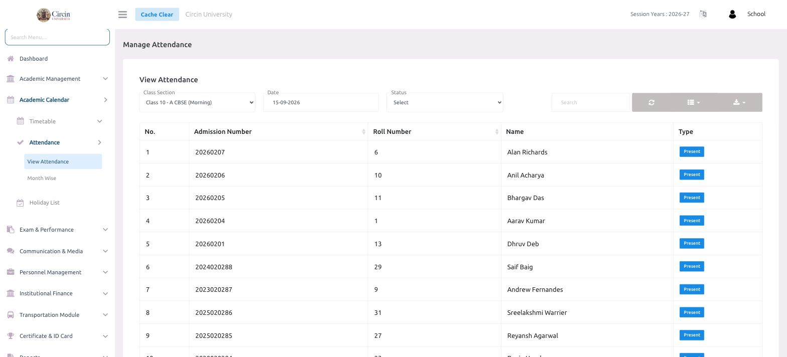Click Present badge for Anil Acharya
This screenshot has height=357, width=787.
(692, 174)
